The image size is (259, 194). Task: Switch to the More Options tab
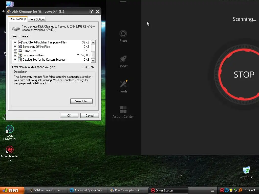coord(37,19)
